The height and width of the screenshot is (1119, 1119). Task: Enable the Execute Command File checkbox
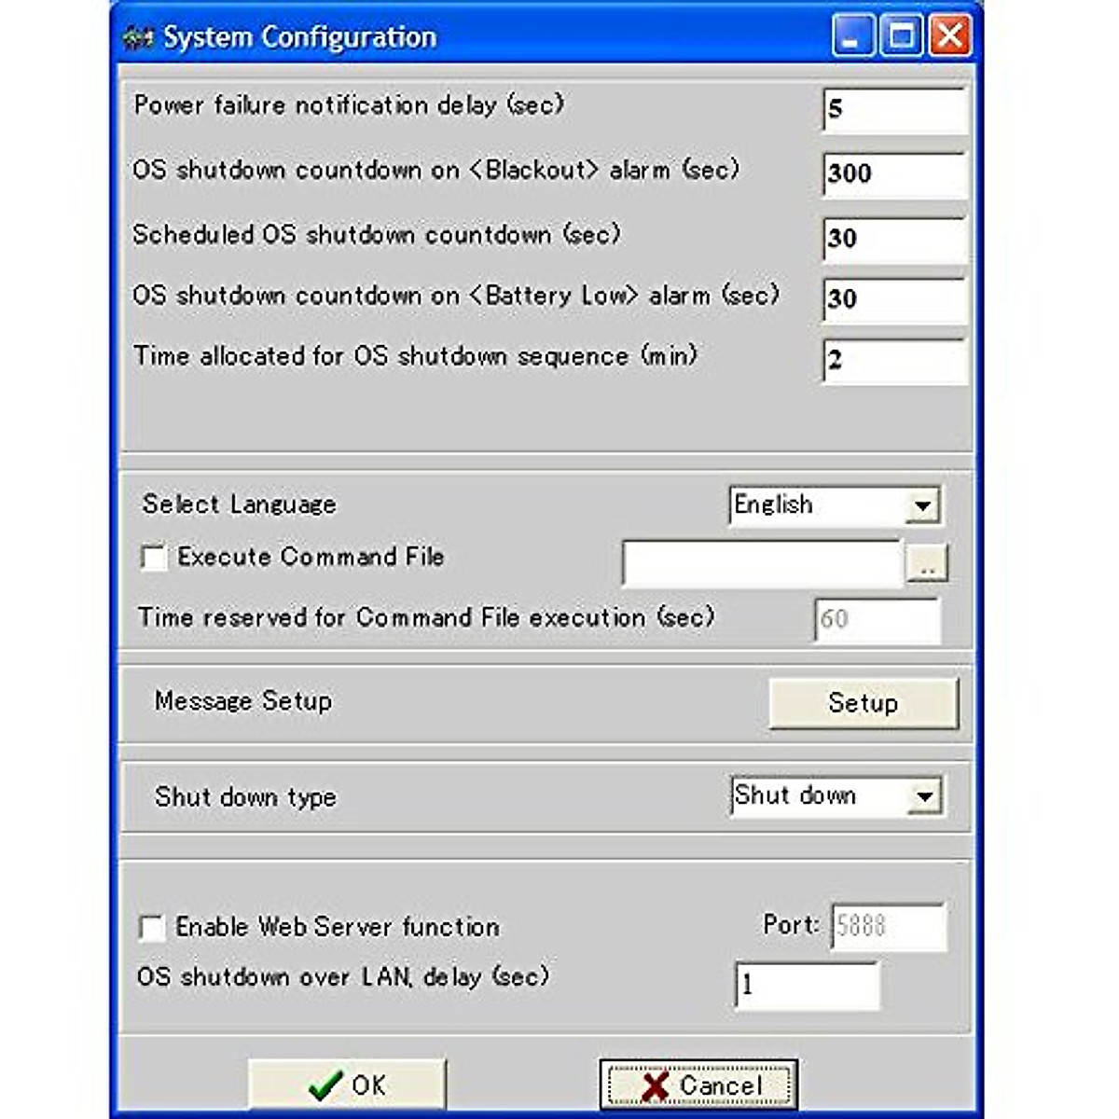(x=153, y=558)
